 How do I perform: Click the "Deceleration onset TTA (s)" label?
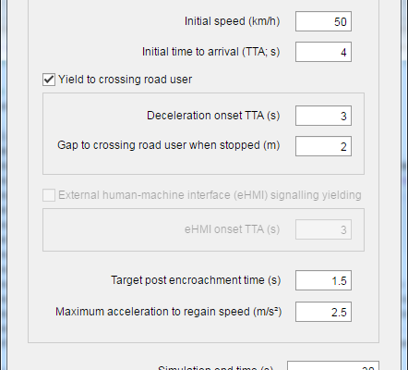click(213, 116)
